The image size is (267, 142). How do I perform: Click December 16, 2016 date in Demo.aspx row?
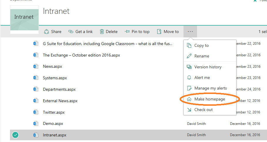click(x=245, y=123)
